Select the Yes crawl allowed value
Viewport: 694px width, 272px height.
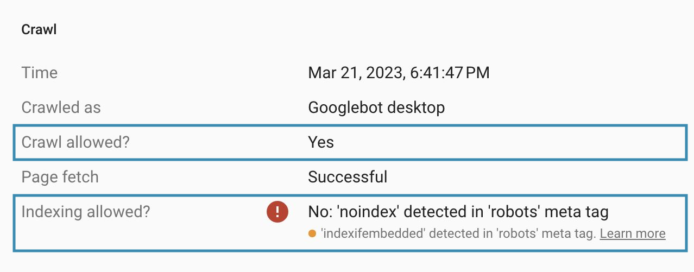[x=321, y=142]
